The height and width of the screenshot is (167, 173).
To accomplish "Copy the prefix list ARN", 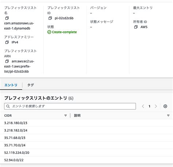I will tap(7, 61).
